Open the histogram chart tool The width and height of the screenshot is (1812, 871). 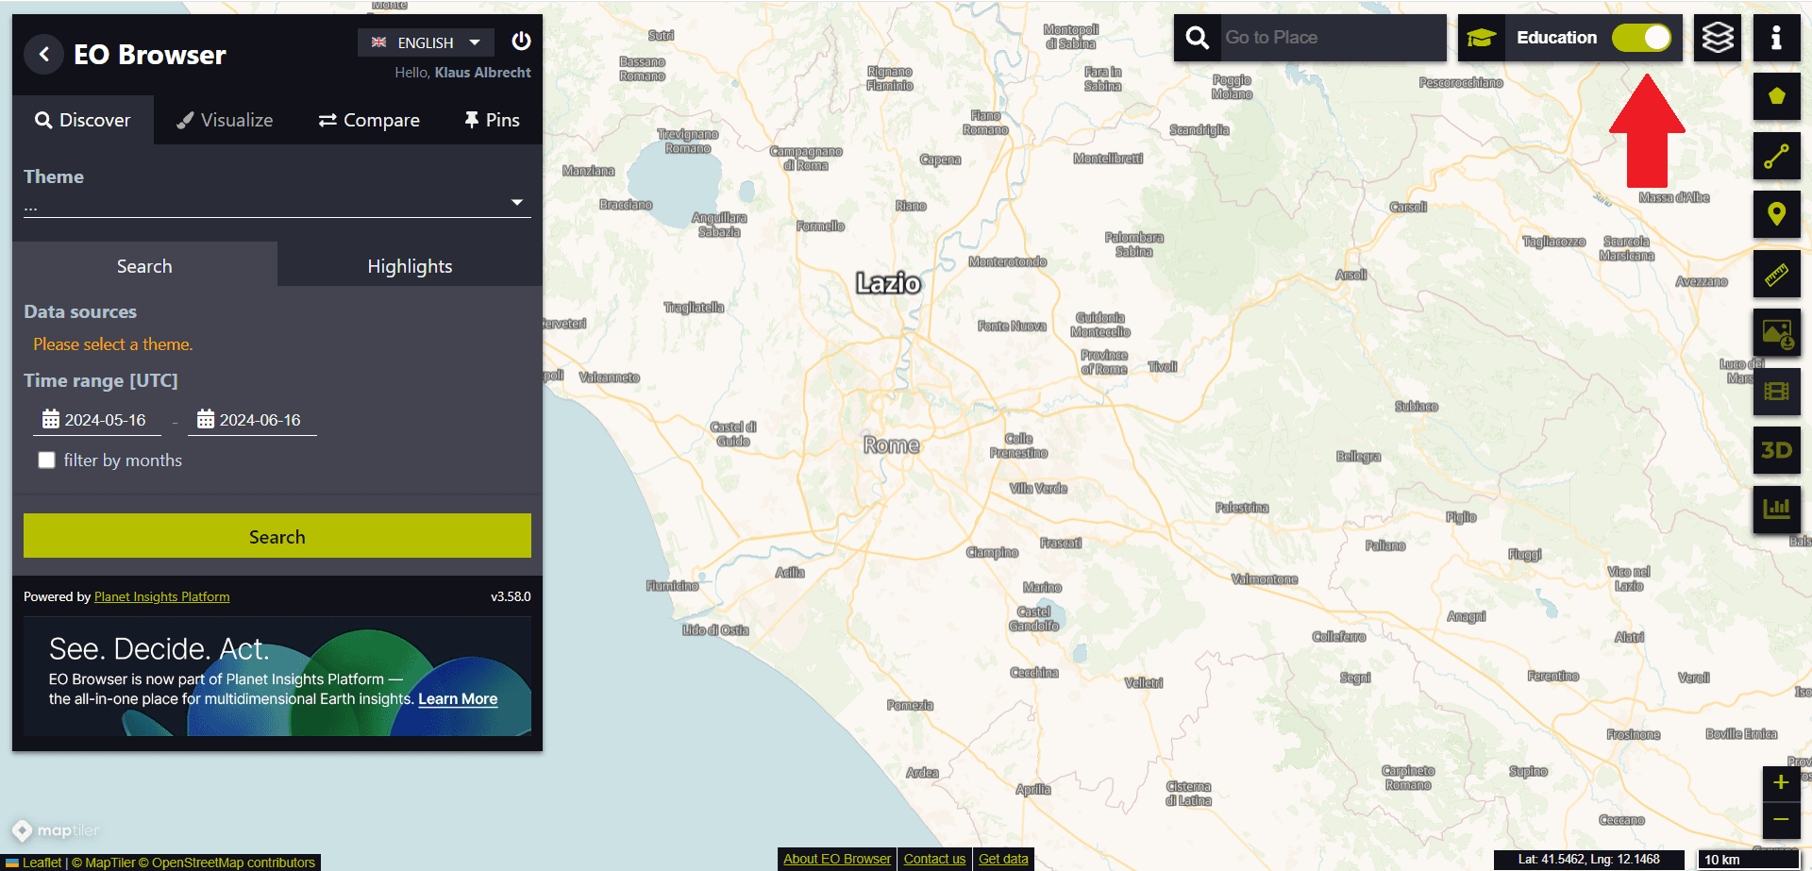pyautogui.click(x=1776, y=510)
